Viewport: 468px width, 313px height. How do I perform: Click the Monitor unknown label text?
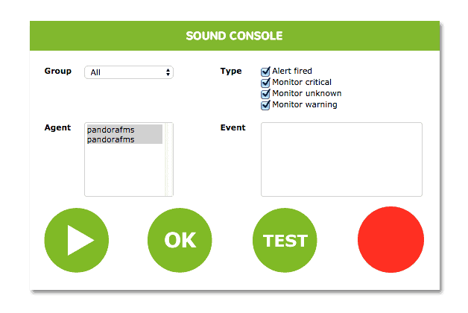click(x=307, y=93)
